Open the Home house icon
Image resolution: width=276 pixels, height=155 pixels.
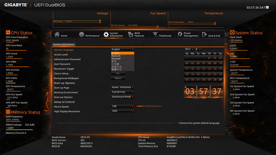click(x=57, y=34)
